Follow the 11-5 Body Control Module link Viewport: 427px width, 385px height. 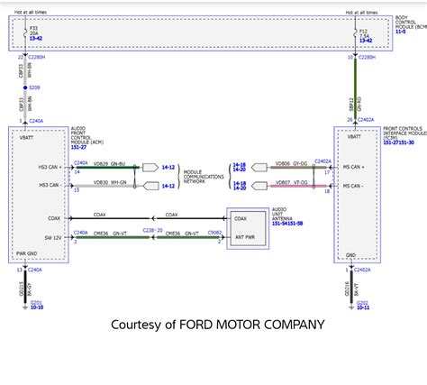(400, 32)
